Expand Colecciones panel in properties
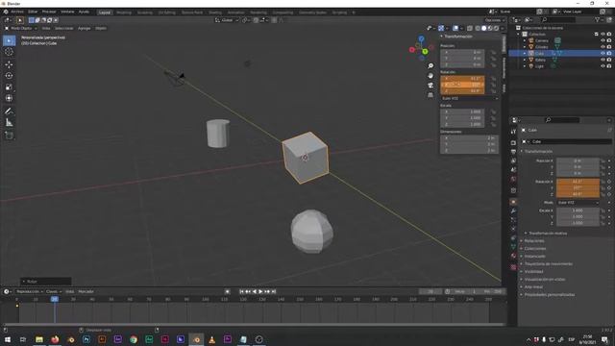 coord(535,248)
